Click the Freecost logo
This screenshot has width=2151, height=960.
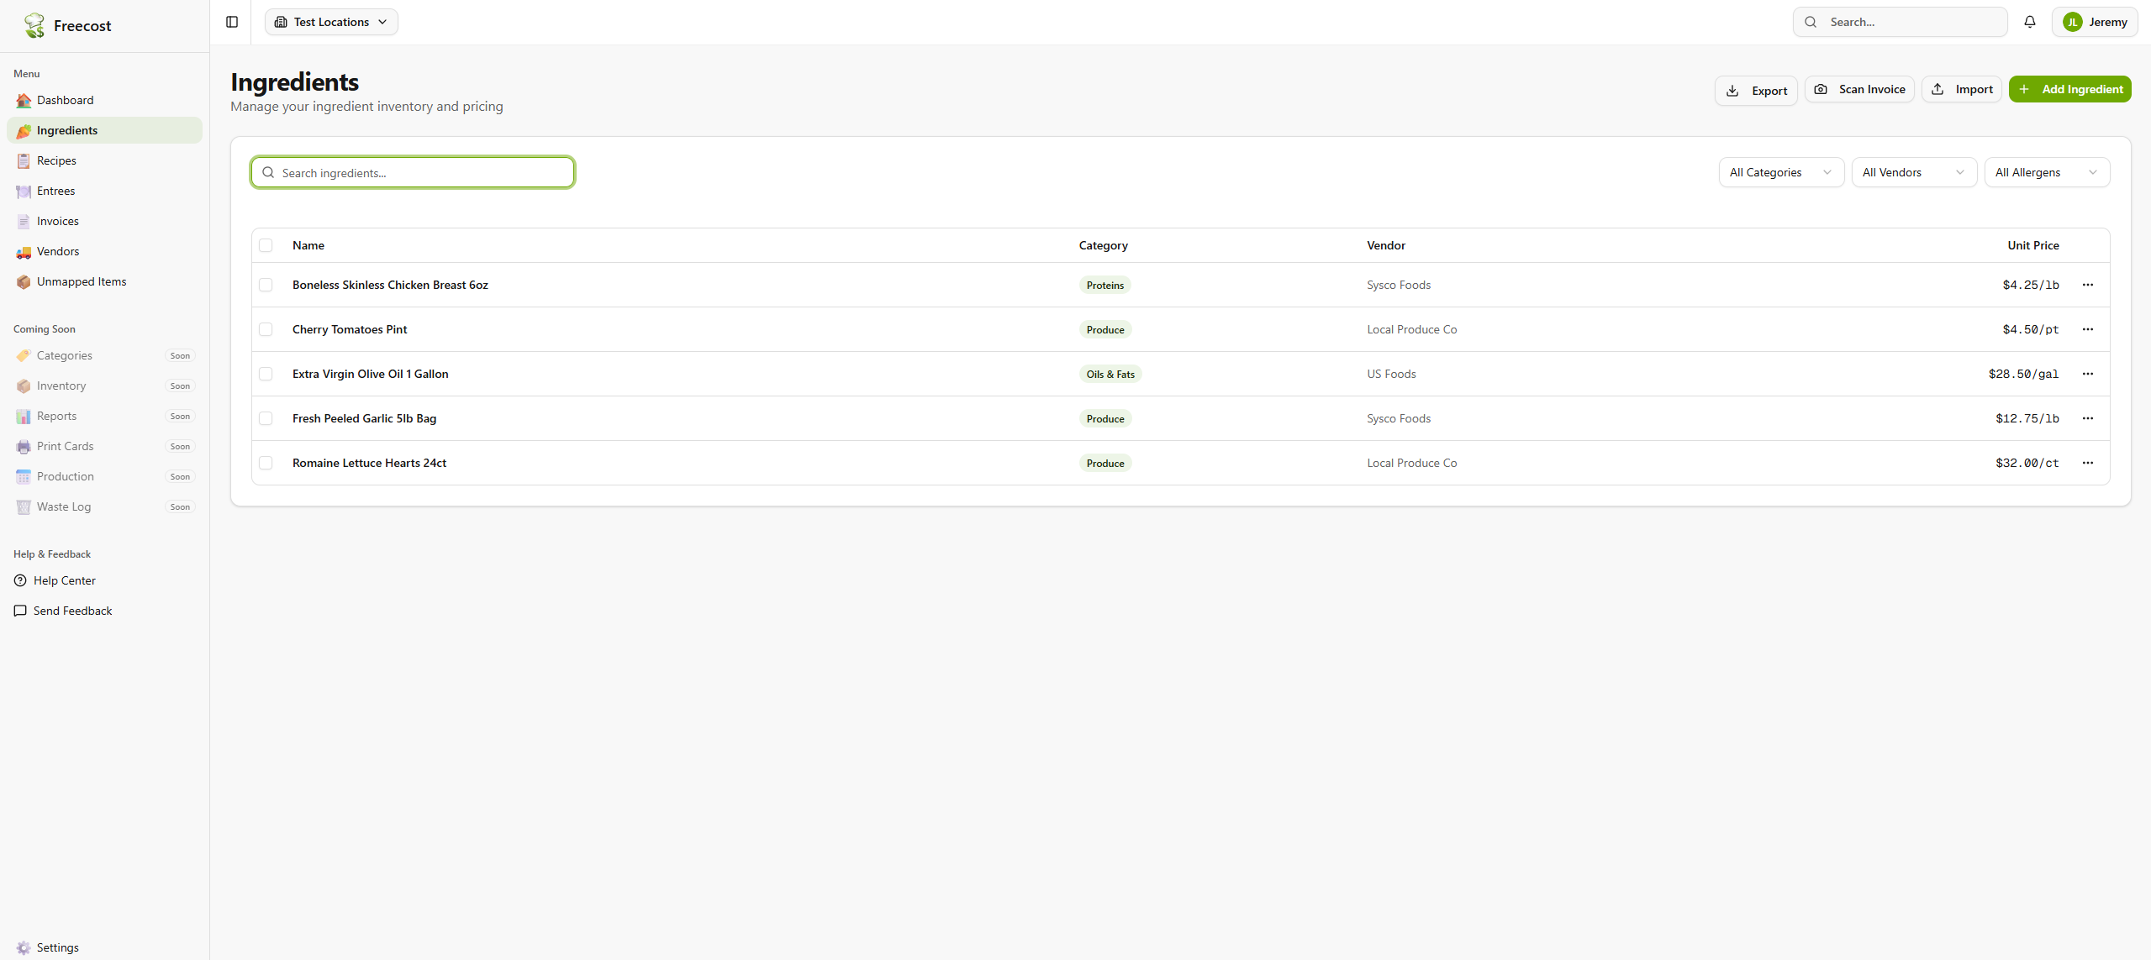[67, 25]
